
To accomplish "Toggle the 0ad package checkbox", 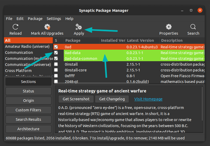I will pos(56,47).
